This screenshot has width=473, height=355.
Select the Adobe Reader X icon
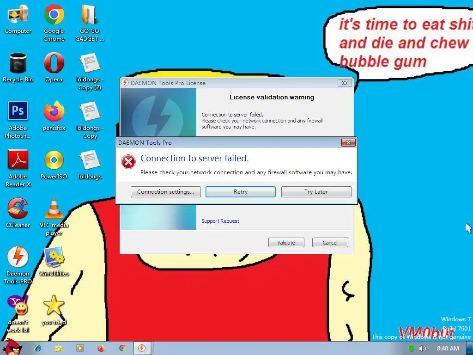click(x=18, y=168)
